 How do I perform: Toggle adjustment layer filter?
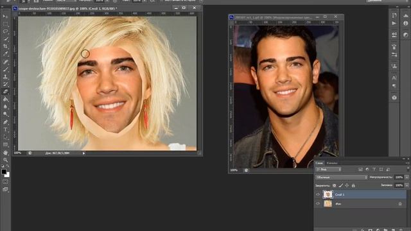tap(367, 169)
